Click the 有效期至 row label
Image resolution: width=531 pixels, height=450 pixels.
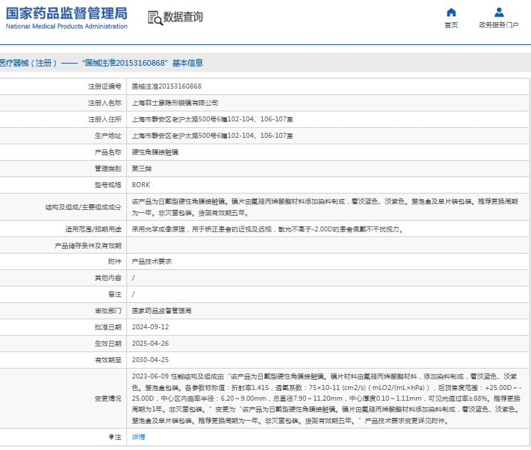point(108,360)
